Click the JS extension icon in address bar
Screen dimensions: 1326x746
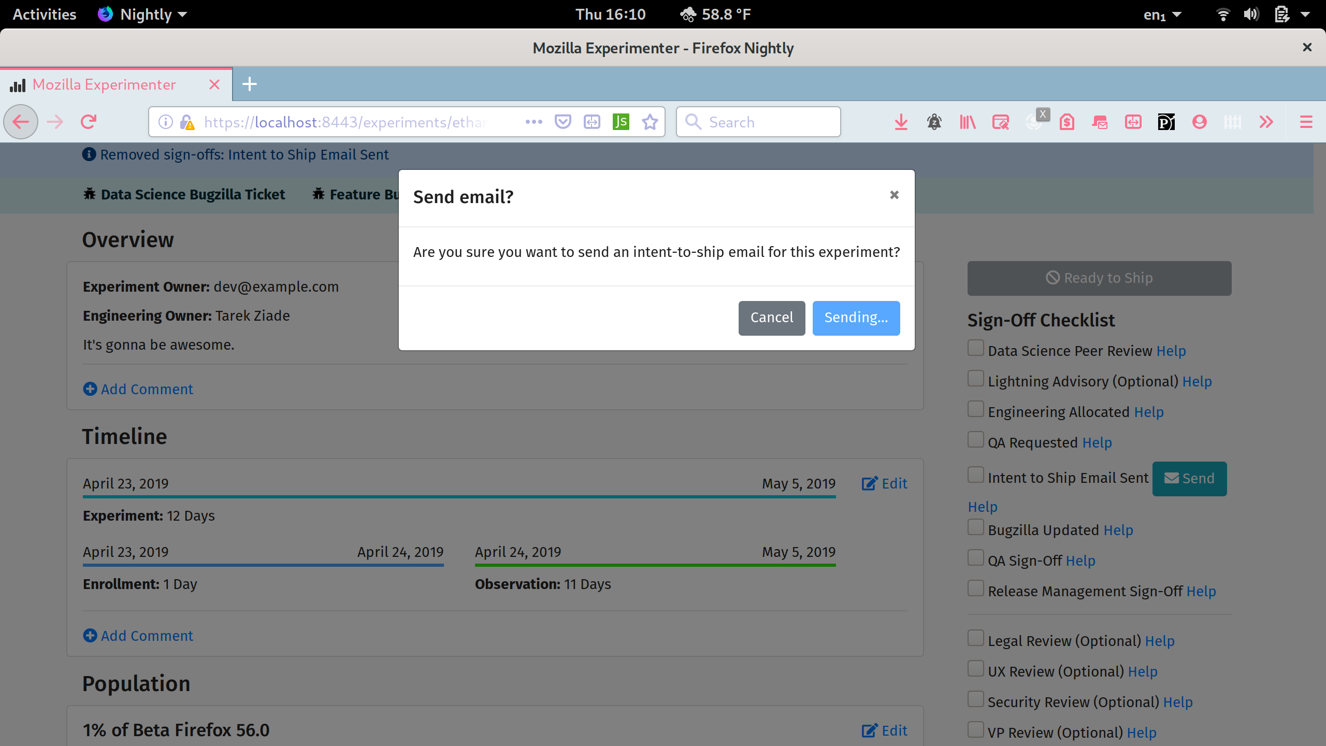[x=621, y=122]
